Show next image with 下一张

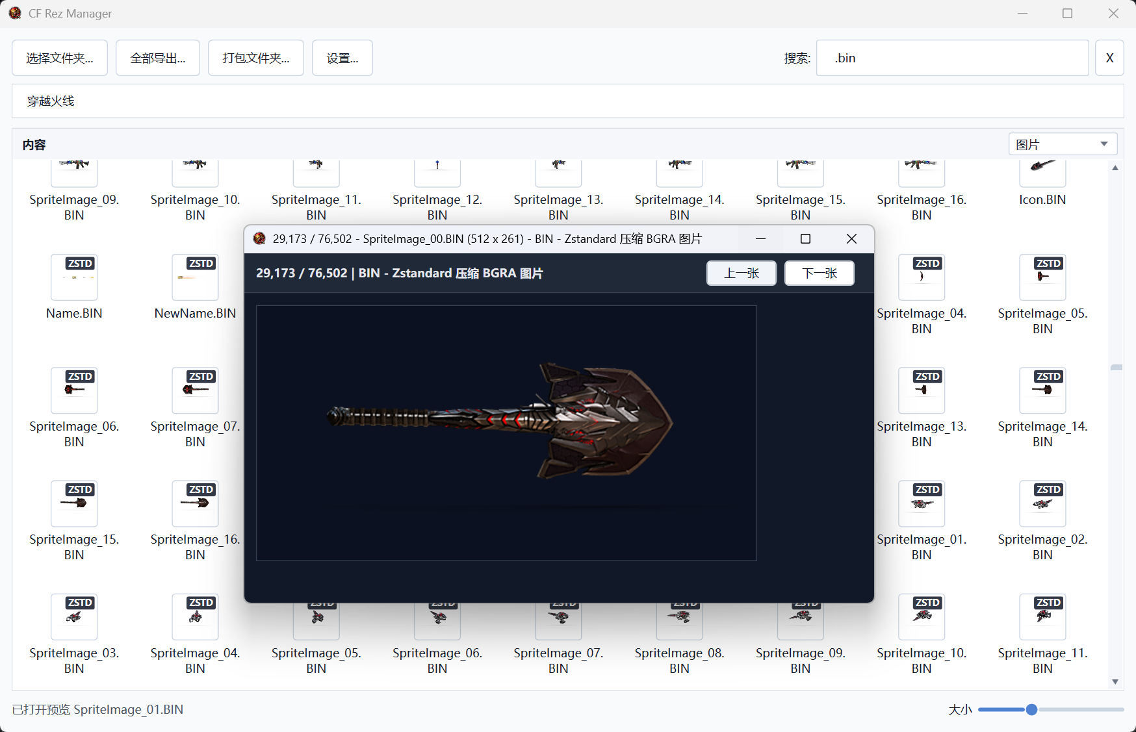(820, 273)
